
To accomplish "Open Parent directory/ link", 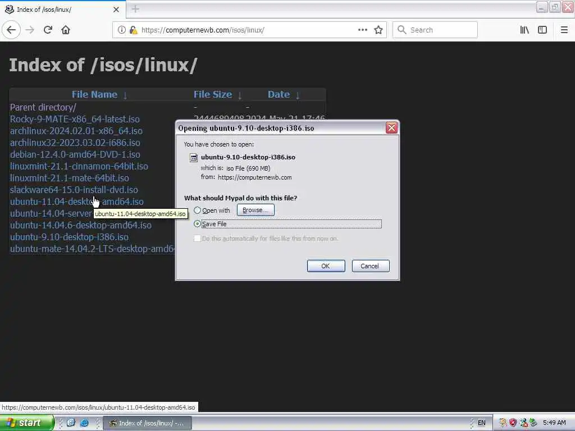I will click(43, 107).
